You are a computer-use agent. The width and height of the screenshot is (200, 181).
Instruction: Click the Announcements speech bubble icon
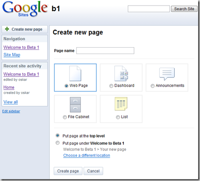coord(167,74)
